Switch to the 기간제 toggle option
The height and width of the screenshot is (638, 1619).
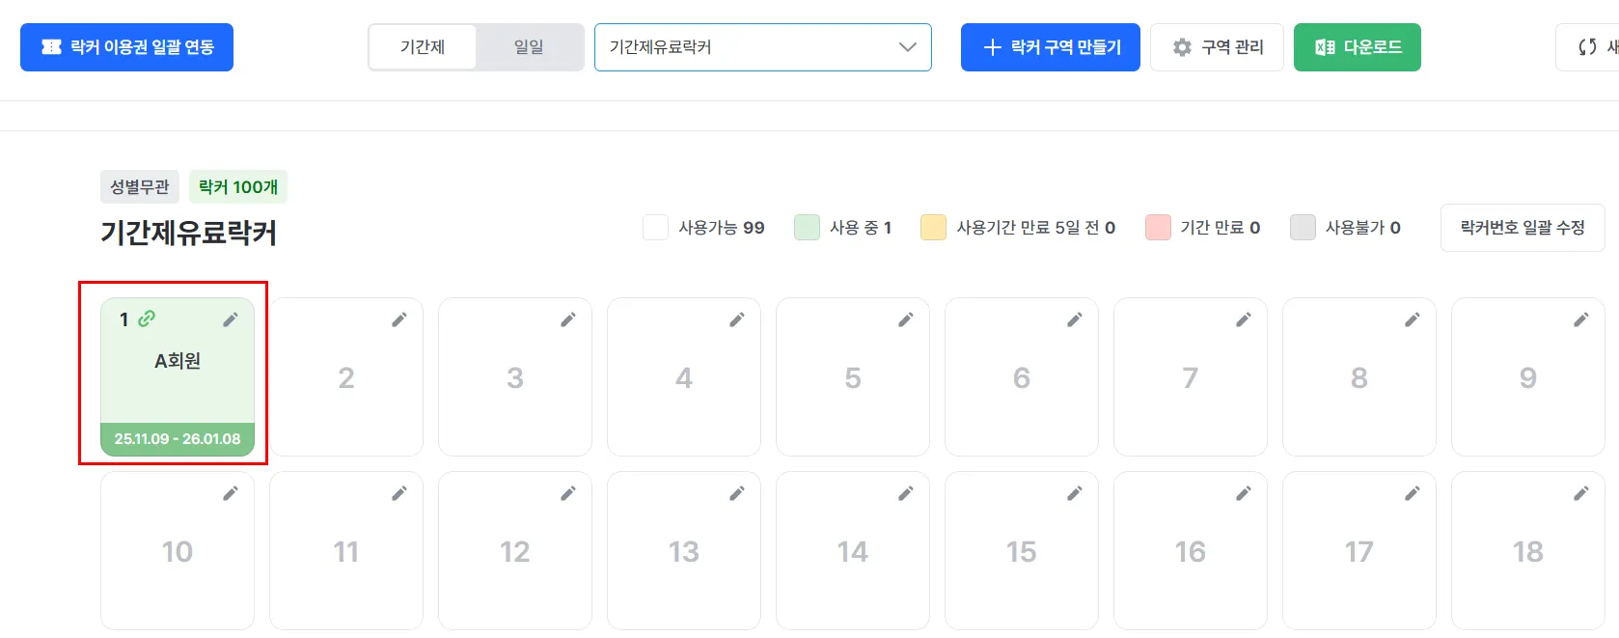coord(423,47)
